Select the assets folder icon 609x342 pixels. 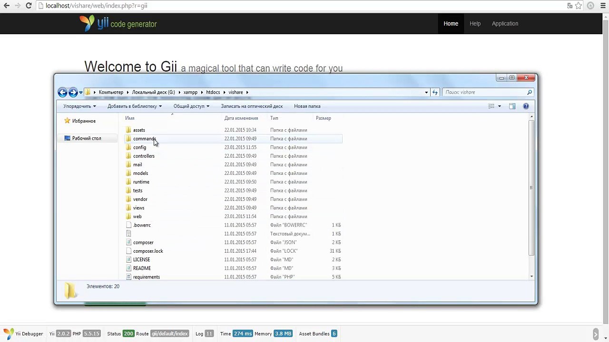pos(128,130)
